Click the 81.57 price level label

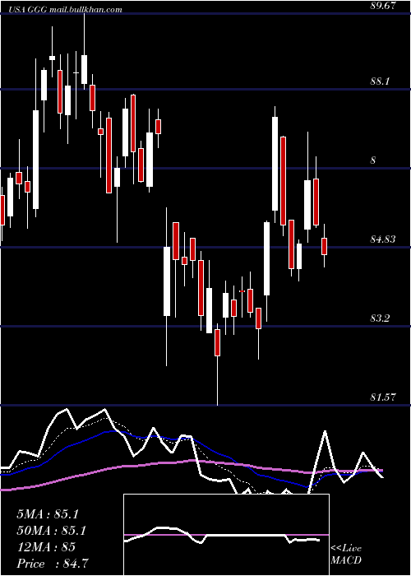[x=383, y=397]
